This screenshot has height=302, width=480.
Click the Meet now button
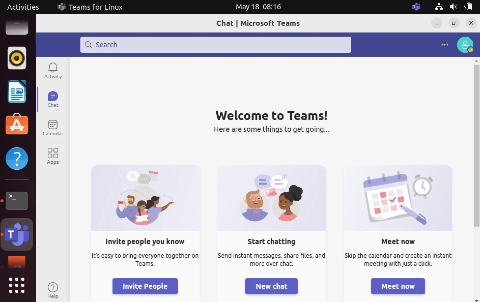pos(398,286)
